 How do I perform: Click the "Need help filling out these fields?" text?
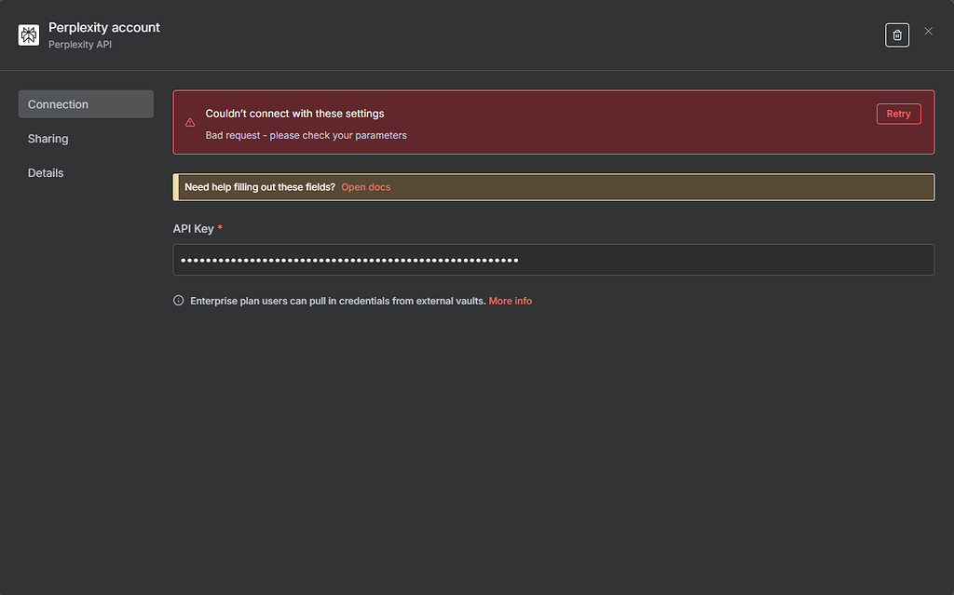pos(260,187)
